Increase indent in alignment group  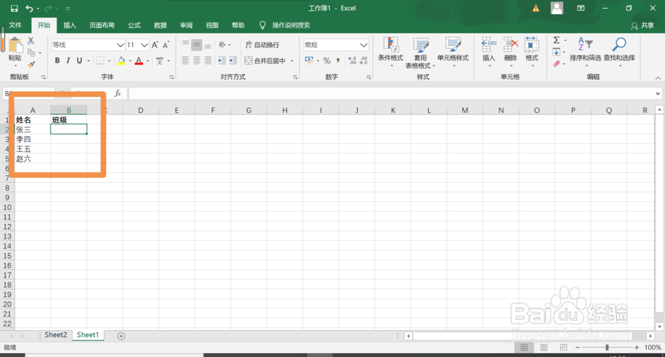coord(233,60)
